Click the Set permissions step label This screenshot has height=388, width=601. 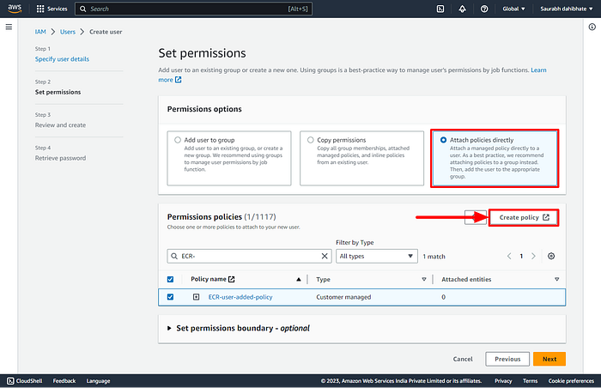58,92
